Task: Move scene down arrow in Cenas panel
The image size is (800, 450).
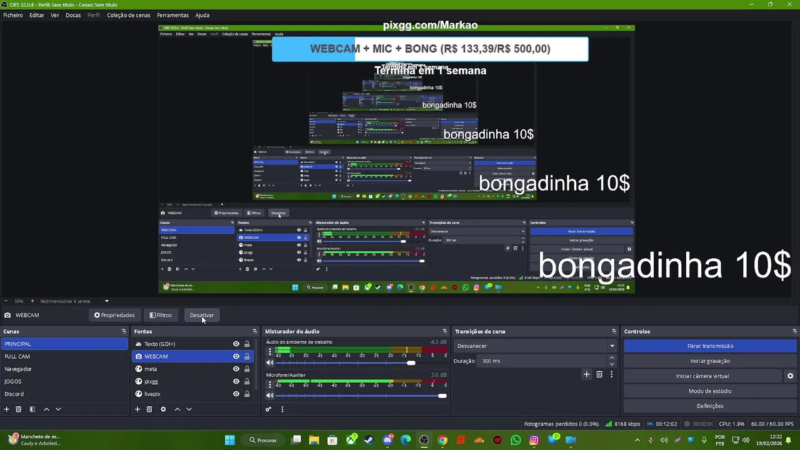Action: click(x=58, y=409)
